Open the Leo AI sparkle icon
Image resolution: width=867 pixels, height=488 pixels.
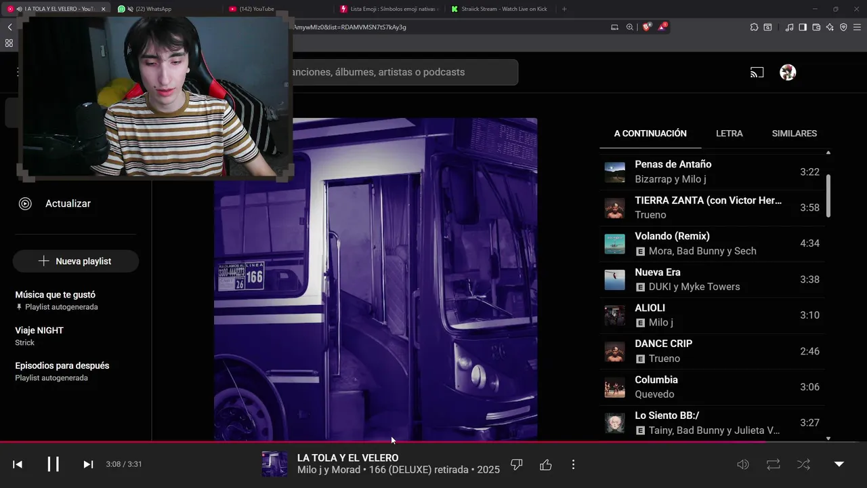pyautogui.click(x=830, y=27)
